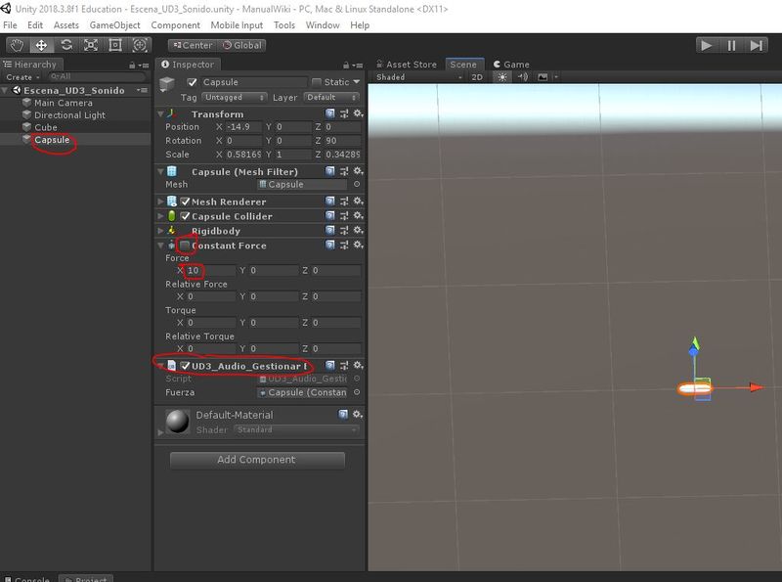
Task: Select the Scale tool in the toolbar
Action: (91, 45)
